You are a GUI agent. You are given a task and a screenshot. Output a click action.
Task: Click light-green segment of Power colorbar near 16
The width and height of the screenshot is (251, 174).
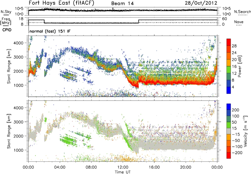click(x=229, y=69)
